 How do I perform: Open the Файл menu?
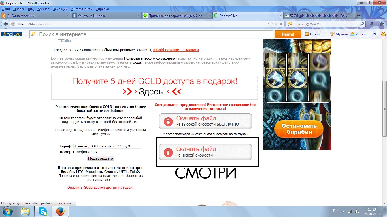pyautogui.click(x=6, y=9)
